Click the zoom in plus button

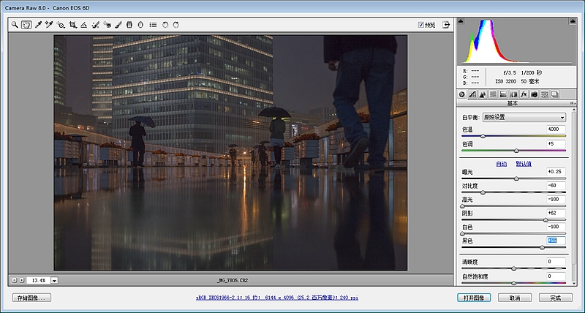tap(22, 280)
